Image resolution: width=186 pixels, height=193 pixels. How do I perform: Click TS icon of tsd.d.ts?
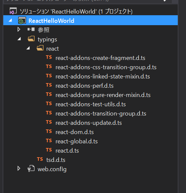coord(40,159)
